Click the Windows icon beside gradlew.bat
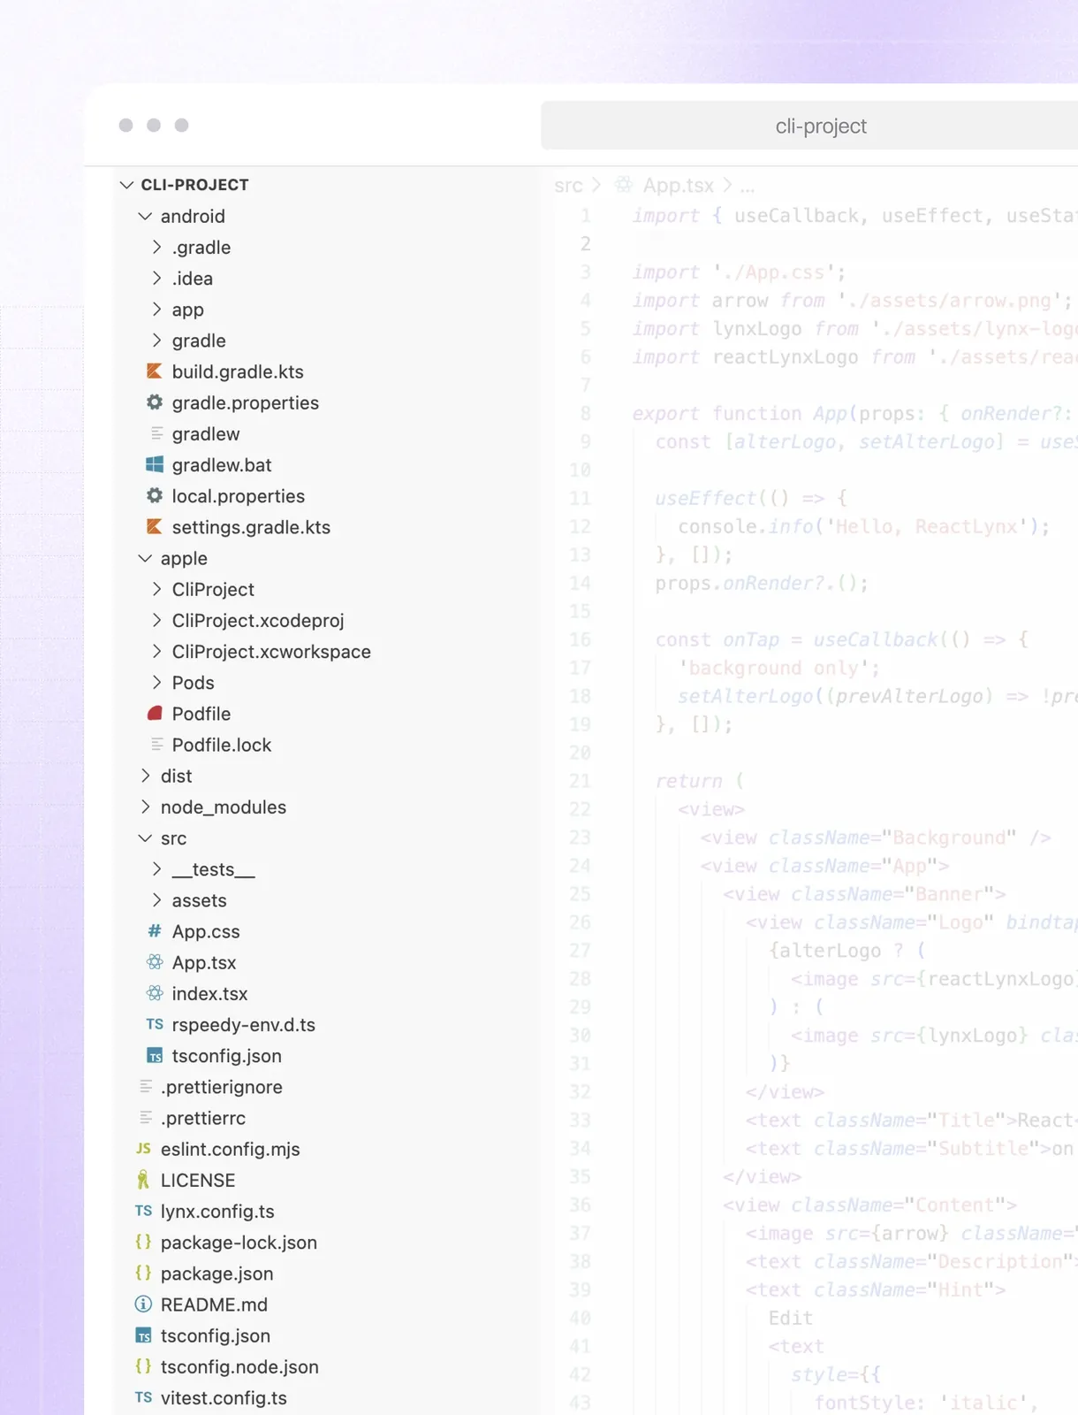Image resolution: width=1078 pixels, height=1415 pixels. [155, 464]
